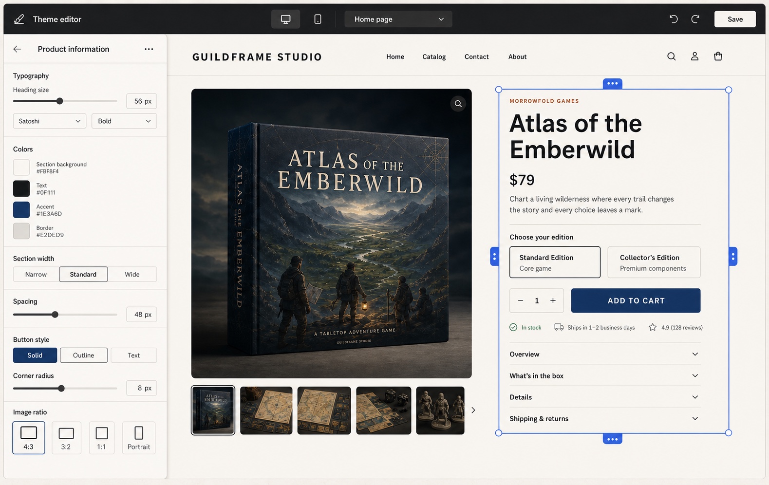
Task: Undo the last change
Action: tap(674, 19)
